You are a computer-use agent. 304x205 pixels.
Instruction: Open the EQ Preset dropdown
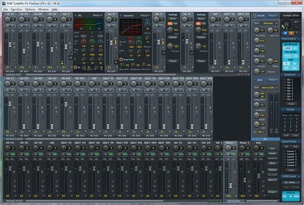tap(97, 15)
